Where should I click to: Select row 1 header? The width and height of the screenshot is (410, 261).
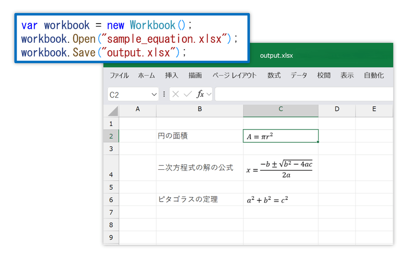pos(111,124)
